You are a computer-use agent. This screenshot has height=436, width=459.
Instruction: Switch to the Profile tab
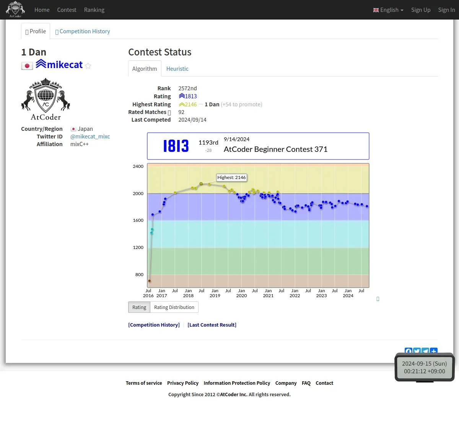pos(36,31)
